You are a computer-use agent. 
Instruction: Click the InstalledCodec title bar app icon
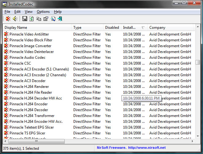pos(5,4)
